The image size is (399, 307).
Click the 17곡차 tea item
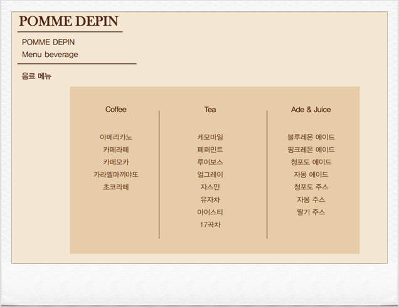210,225
